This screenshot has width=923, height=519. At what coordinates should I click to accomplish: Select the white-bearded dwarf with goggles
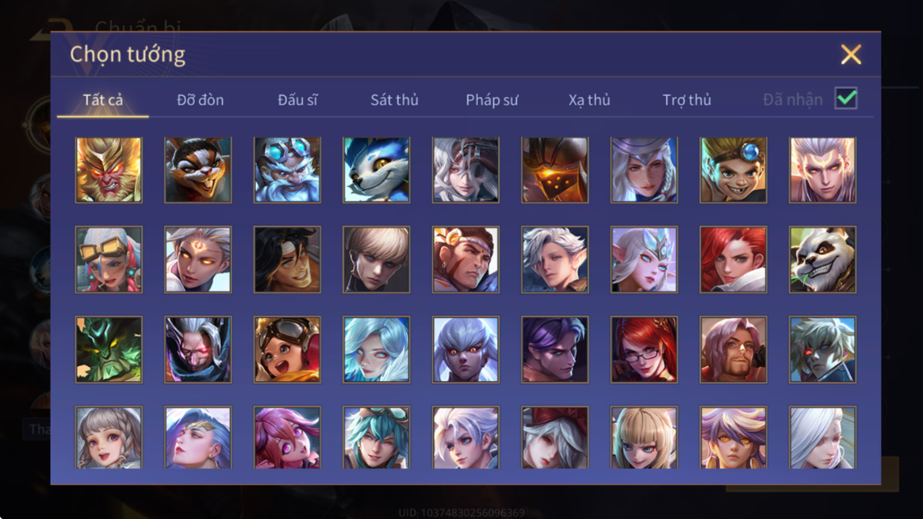pyautogui.click(x=287, y=170)
